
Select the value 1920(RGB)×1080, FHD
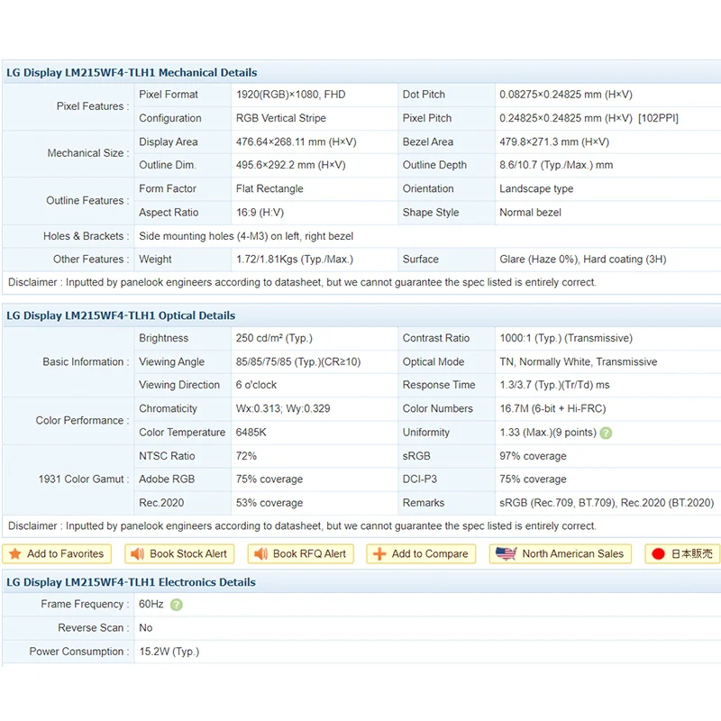click(290, 95)
